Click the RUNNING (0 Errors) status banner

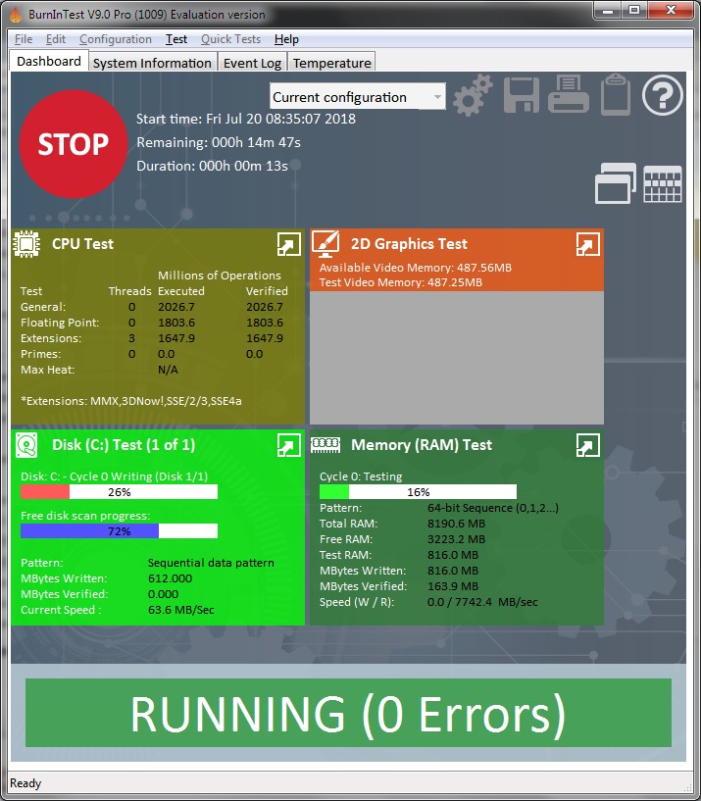(x=348, y=713)
